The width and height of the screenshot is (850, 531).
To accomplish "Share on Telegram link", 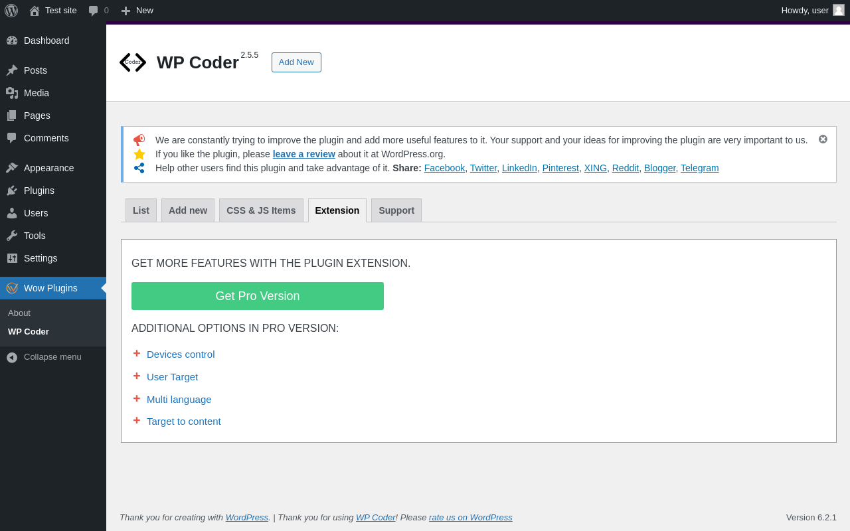I will (700, 168).
